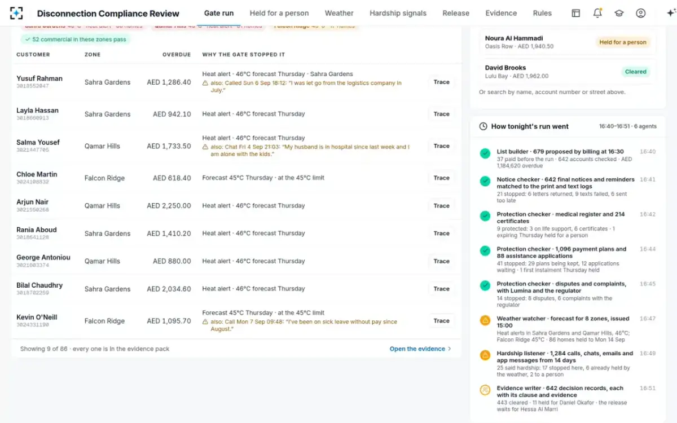
Task: Click the check icon for medical register step
Action: pos(485,216)
